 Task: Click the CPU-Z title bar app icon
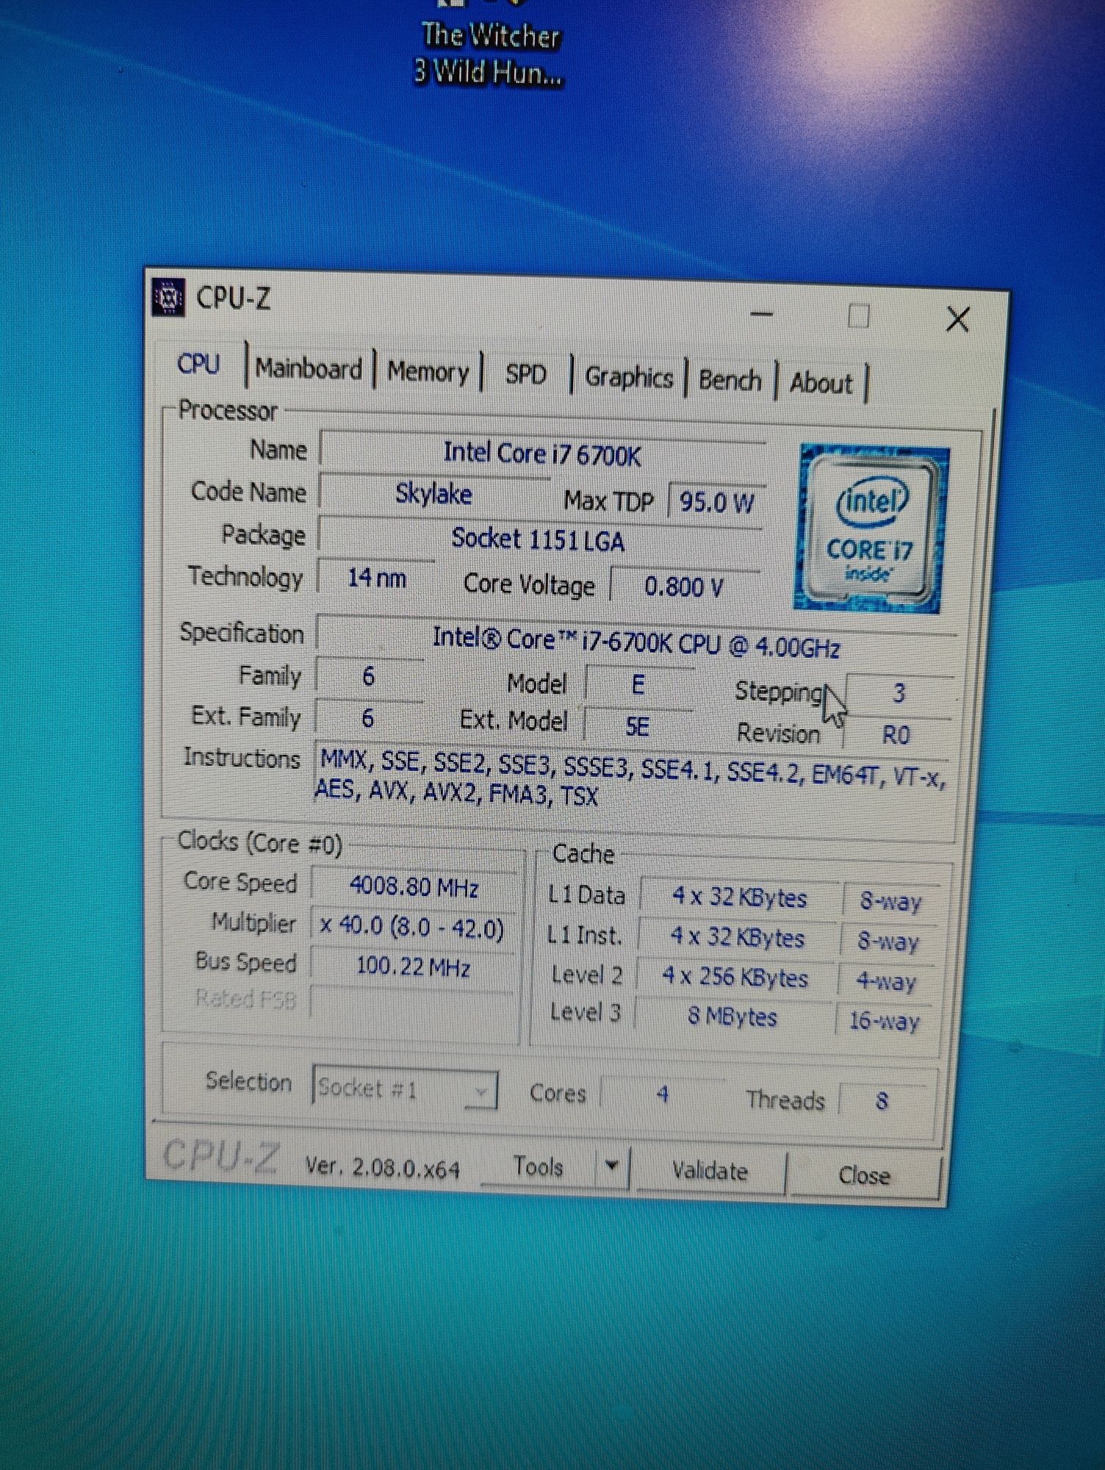(168, 298)
